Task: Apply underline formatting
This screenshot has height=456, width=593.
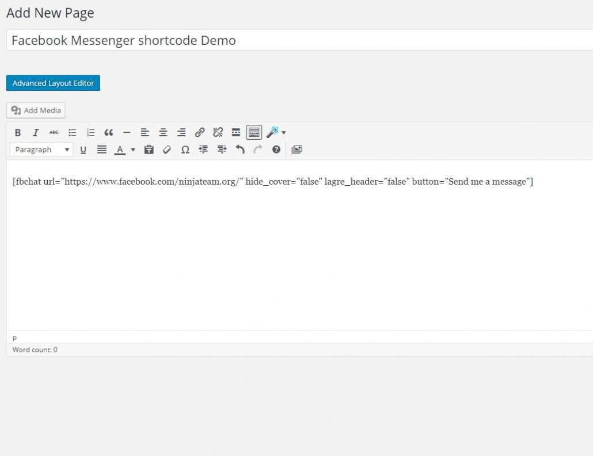Action: coord(83,150)
